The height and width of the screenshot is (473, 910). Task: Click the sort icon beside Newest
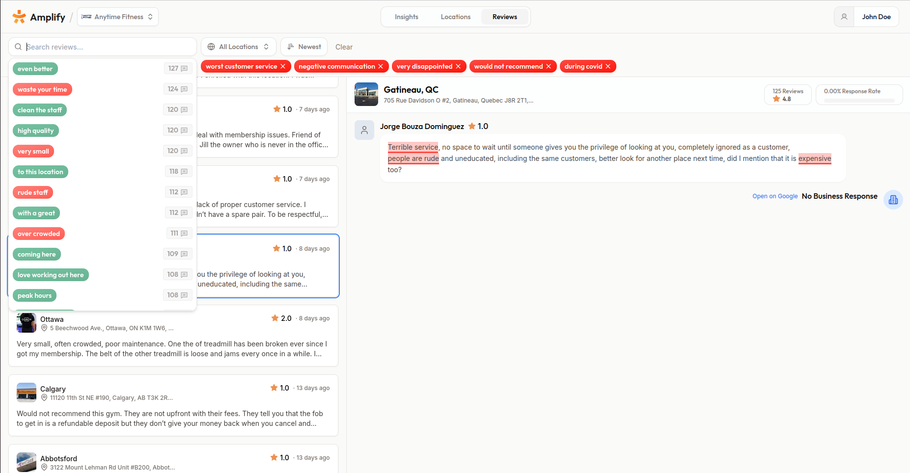click(x=291, y=47)
